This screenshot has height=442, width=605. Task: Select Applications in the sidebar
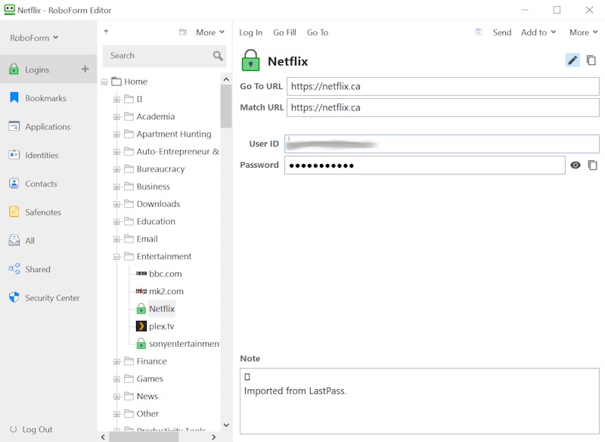coord(48,126)
